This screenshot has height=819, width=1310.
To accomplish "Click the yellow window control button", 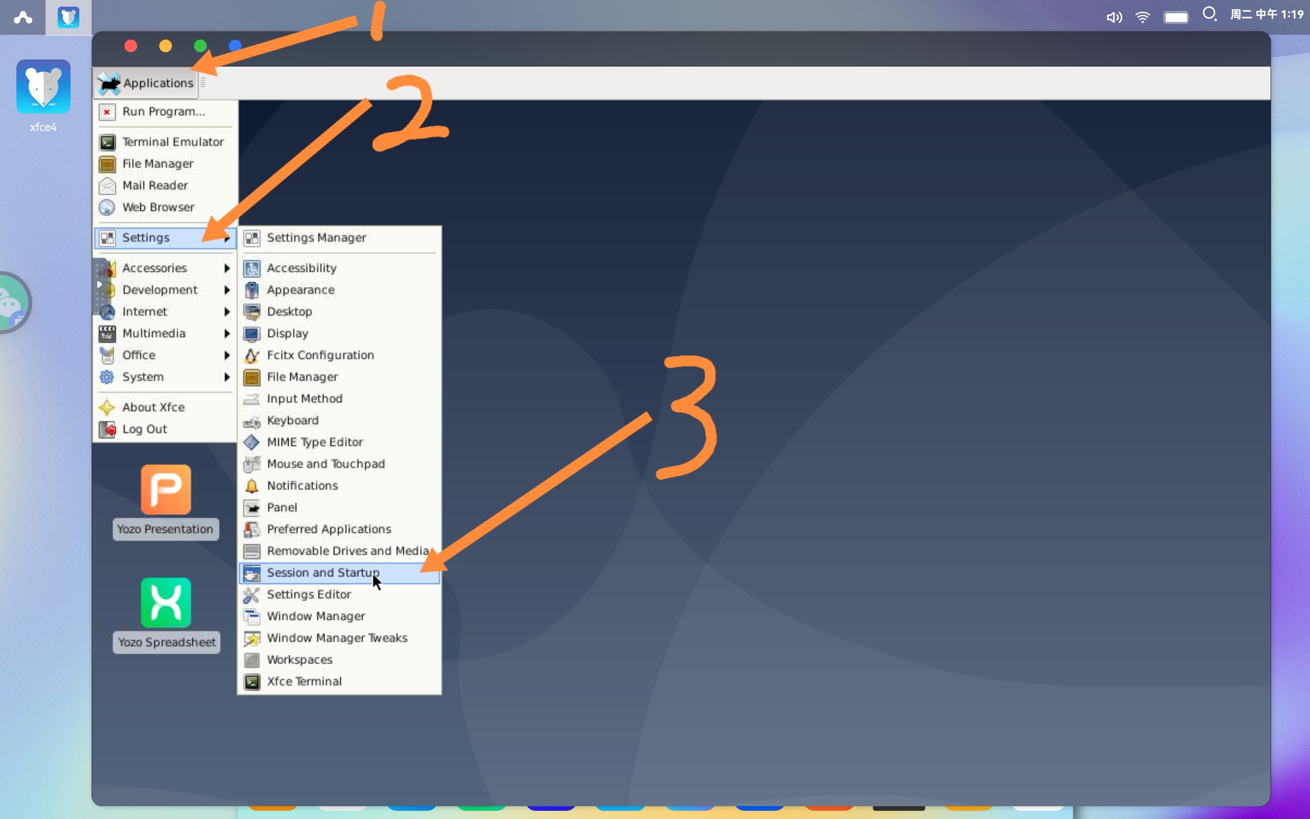I will [x=166, y=46].
